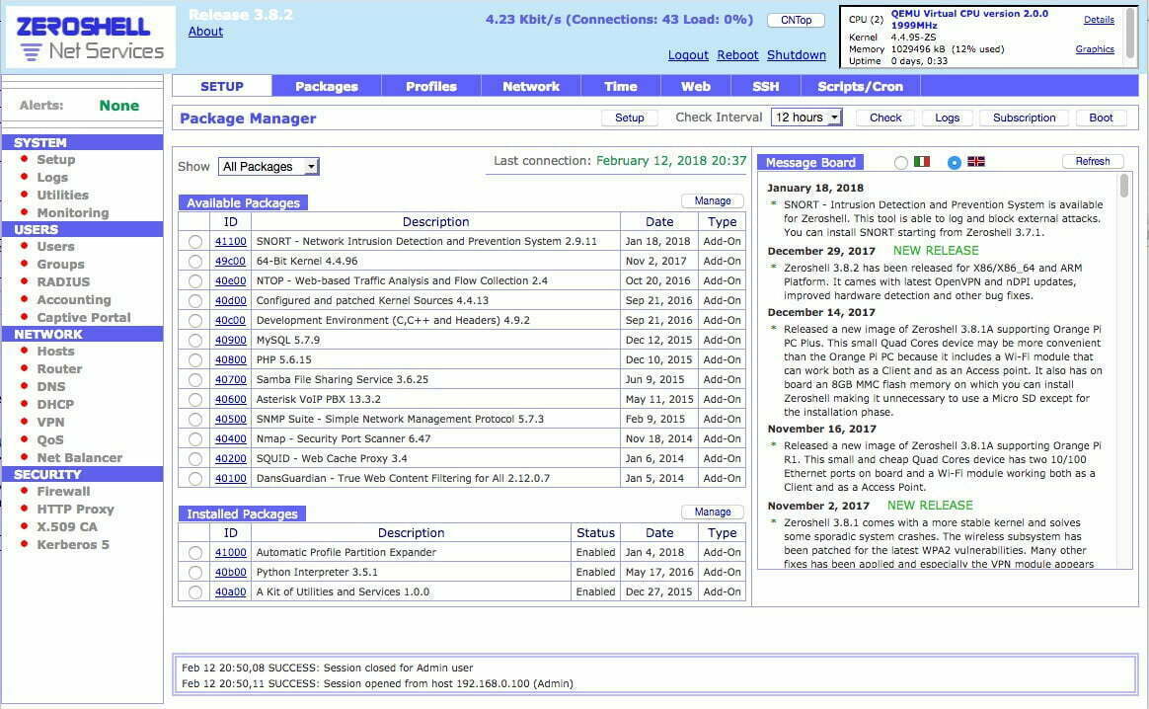This screenshot has width=1149, height=709.
Task: Open Firewall in SECURITY sidebar
Action: pyautogui.click(x=63, y=491)
